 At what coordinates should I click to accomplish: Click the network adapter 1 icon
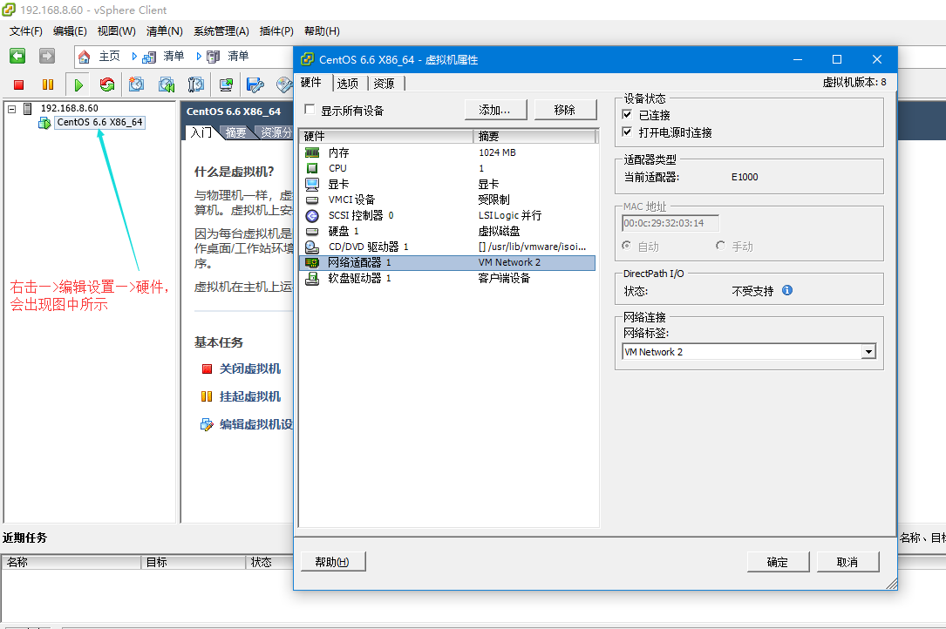312,262
